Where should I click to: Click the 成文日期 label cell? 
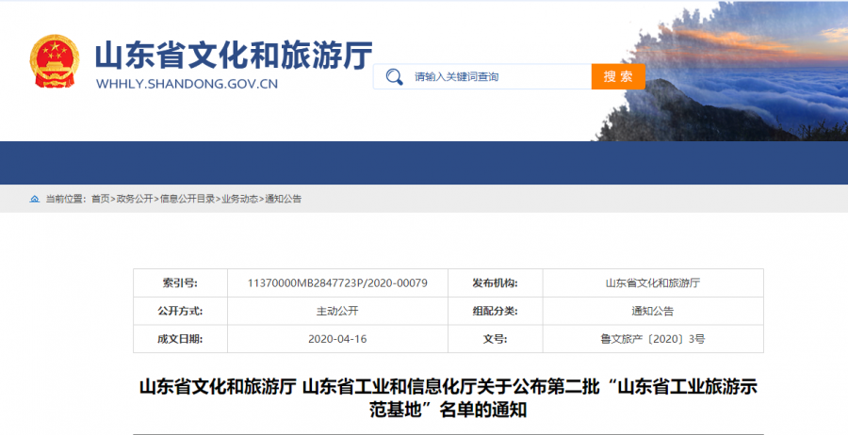(x=180, y=339)
